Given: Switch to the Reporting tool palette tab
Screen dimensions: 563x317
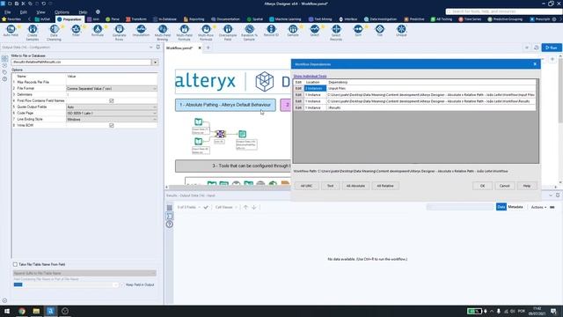Looking at the screenshot, I should [194, 19].
